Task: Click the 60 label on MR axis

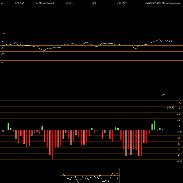Action: (x=179, y=115)
